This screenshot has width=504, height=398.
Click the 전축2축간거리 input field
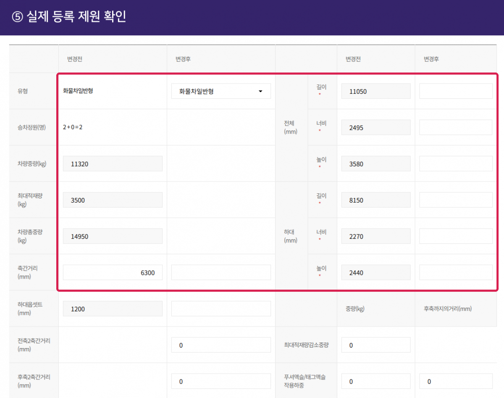[x=221, y=345]
